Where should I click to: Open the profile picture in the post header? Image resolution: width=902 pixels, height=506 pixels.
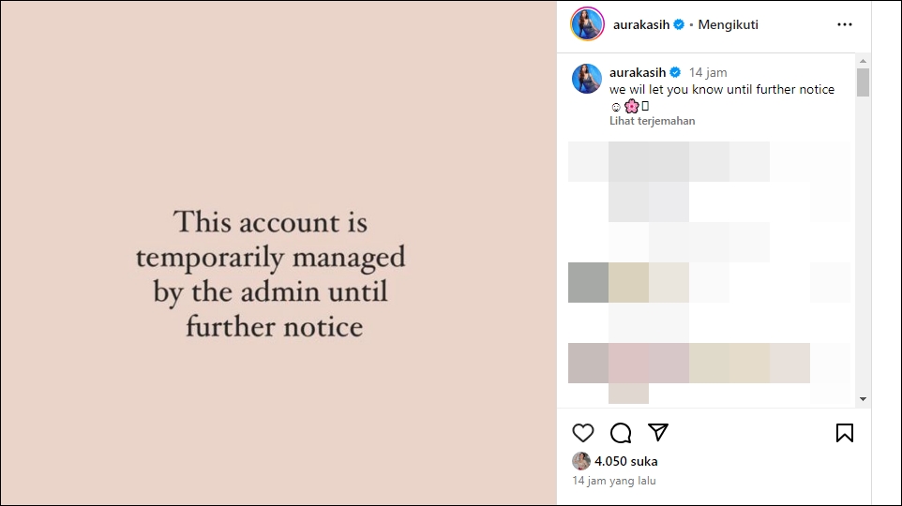(x=587, y=24)
